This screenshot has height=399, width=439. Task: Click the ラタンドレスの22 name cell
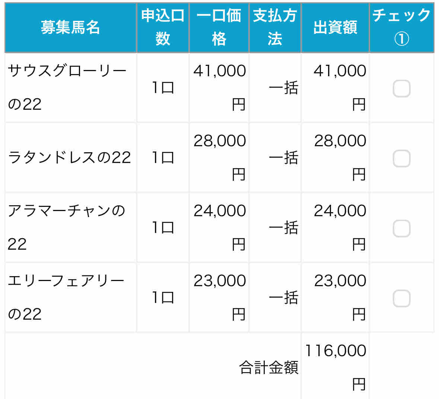[70, 157]
